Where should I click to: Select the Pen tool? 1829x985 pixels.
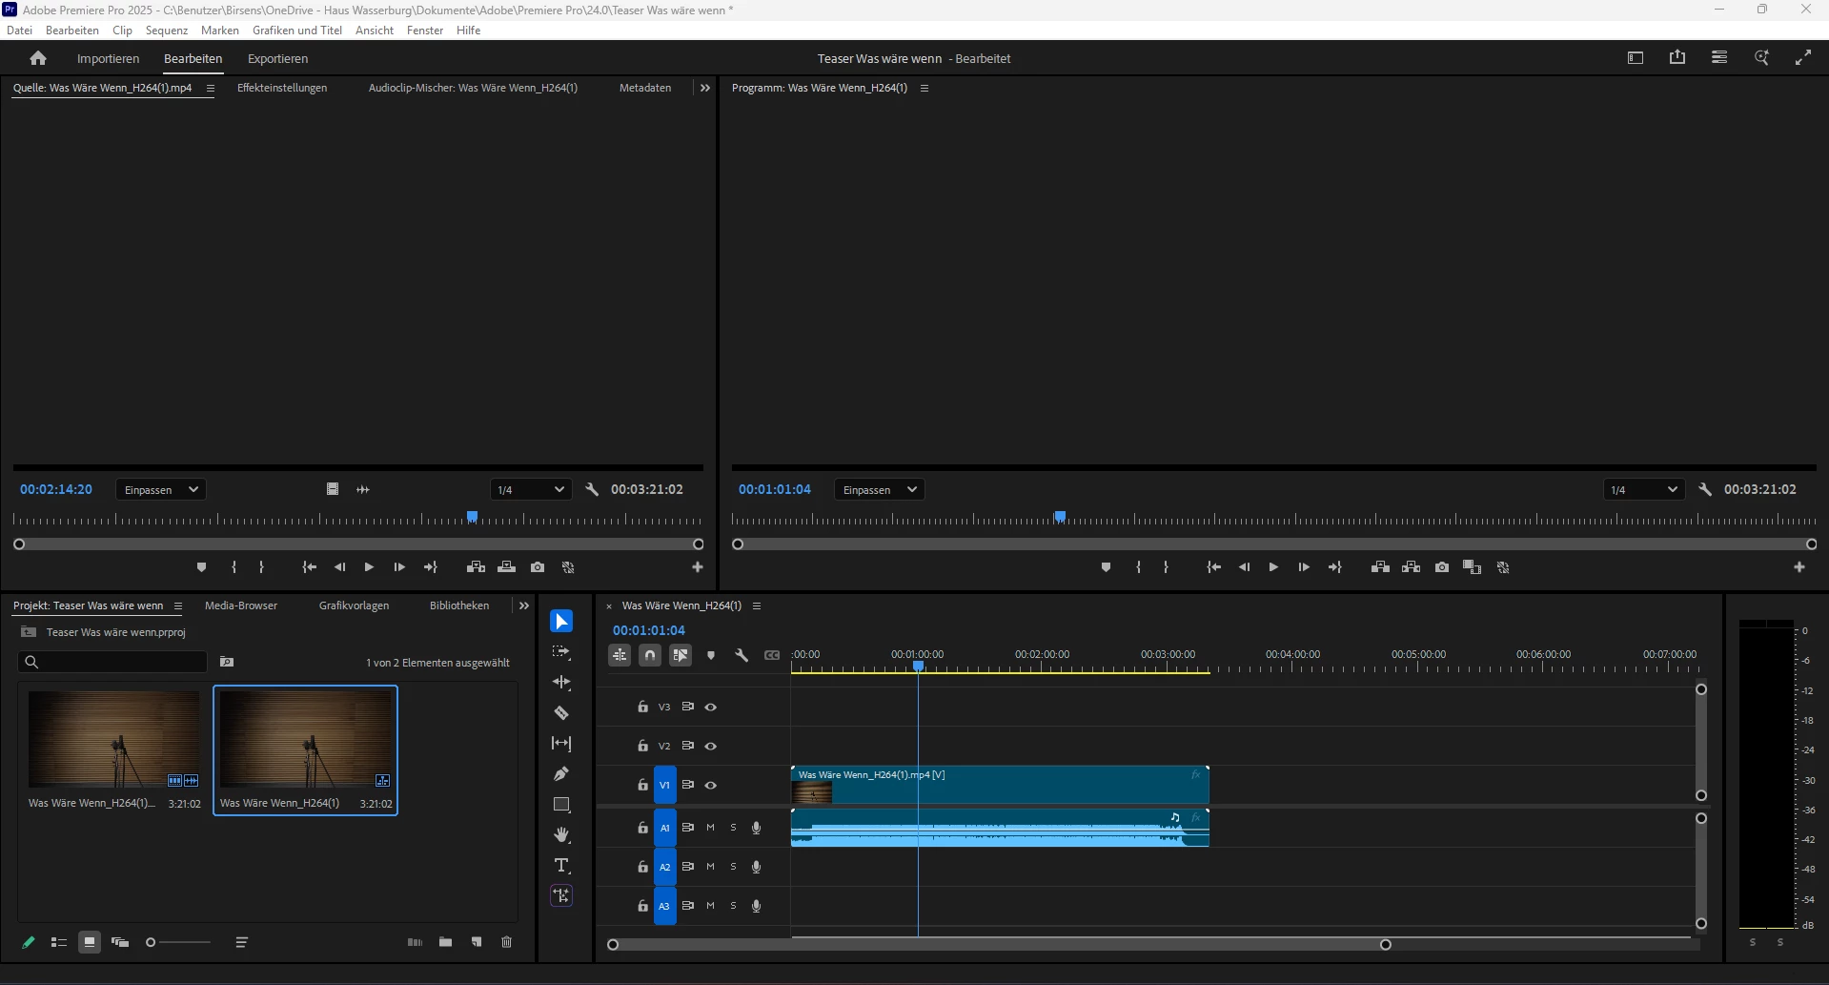tap(561, 774)
